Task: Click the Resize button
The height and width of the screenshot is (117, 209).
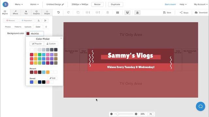Action: [97, 4]
